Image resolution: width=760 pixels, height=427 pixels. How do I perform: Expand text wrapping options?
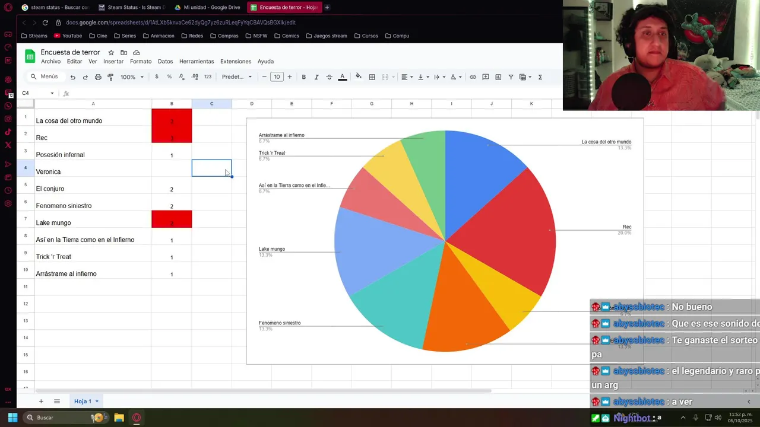(x=439, y=77)
